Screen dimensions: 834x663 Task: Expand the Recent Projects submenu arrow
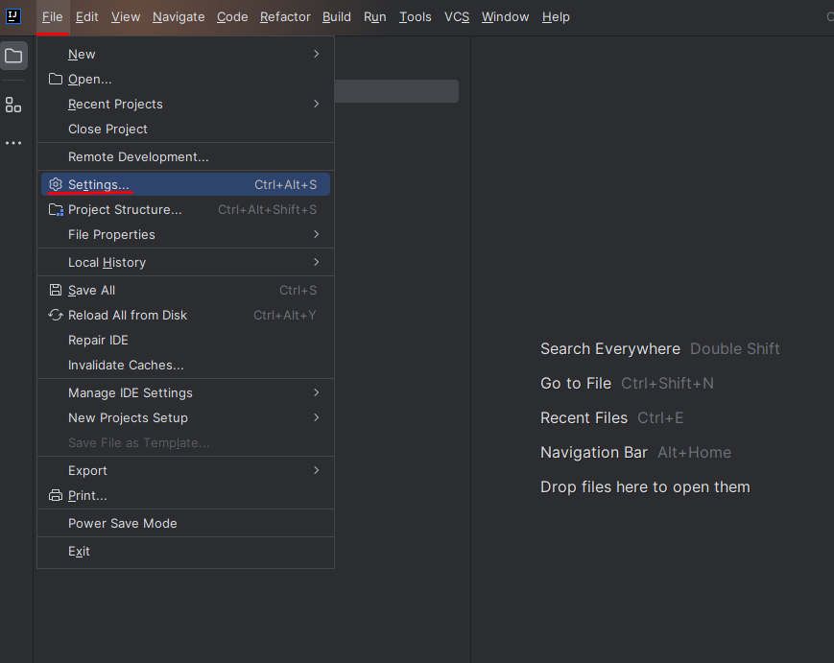pos(317,104)
